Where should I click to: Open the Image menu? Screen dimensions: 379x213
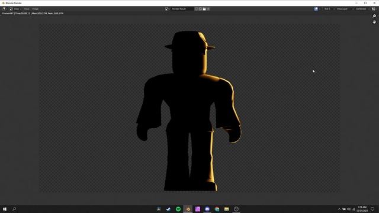36,9
